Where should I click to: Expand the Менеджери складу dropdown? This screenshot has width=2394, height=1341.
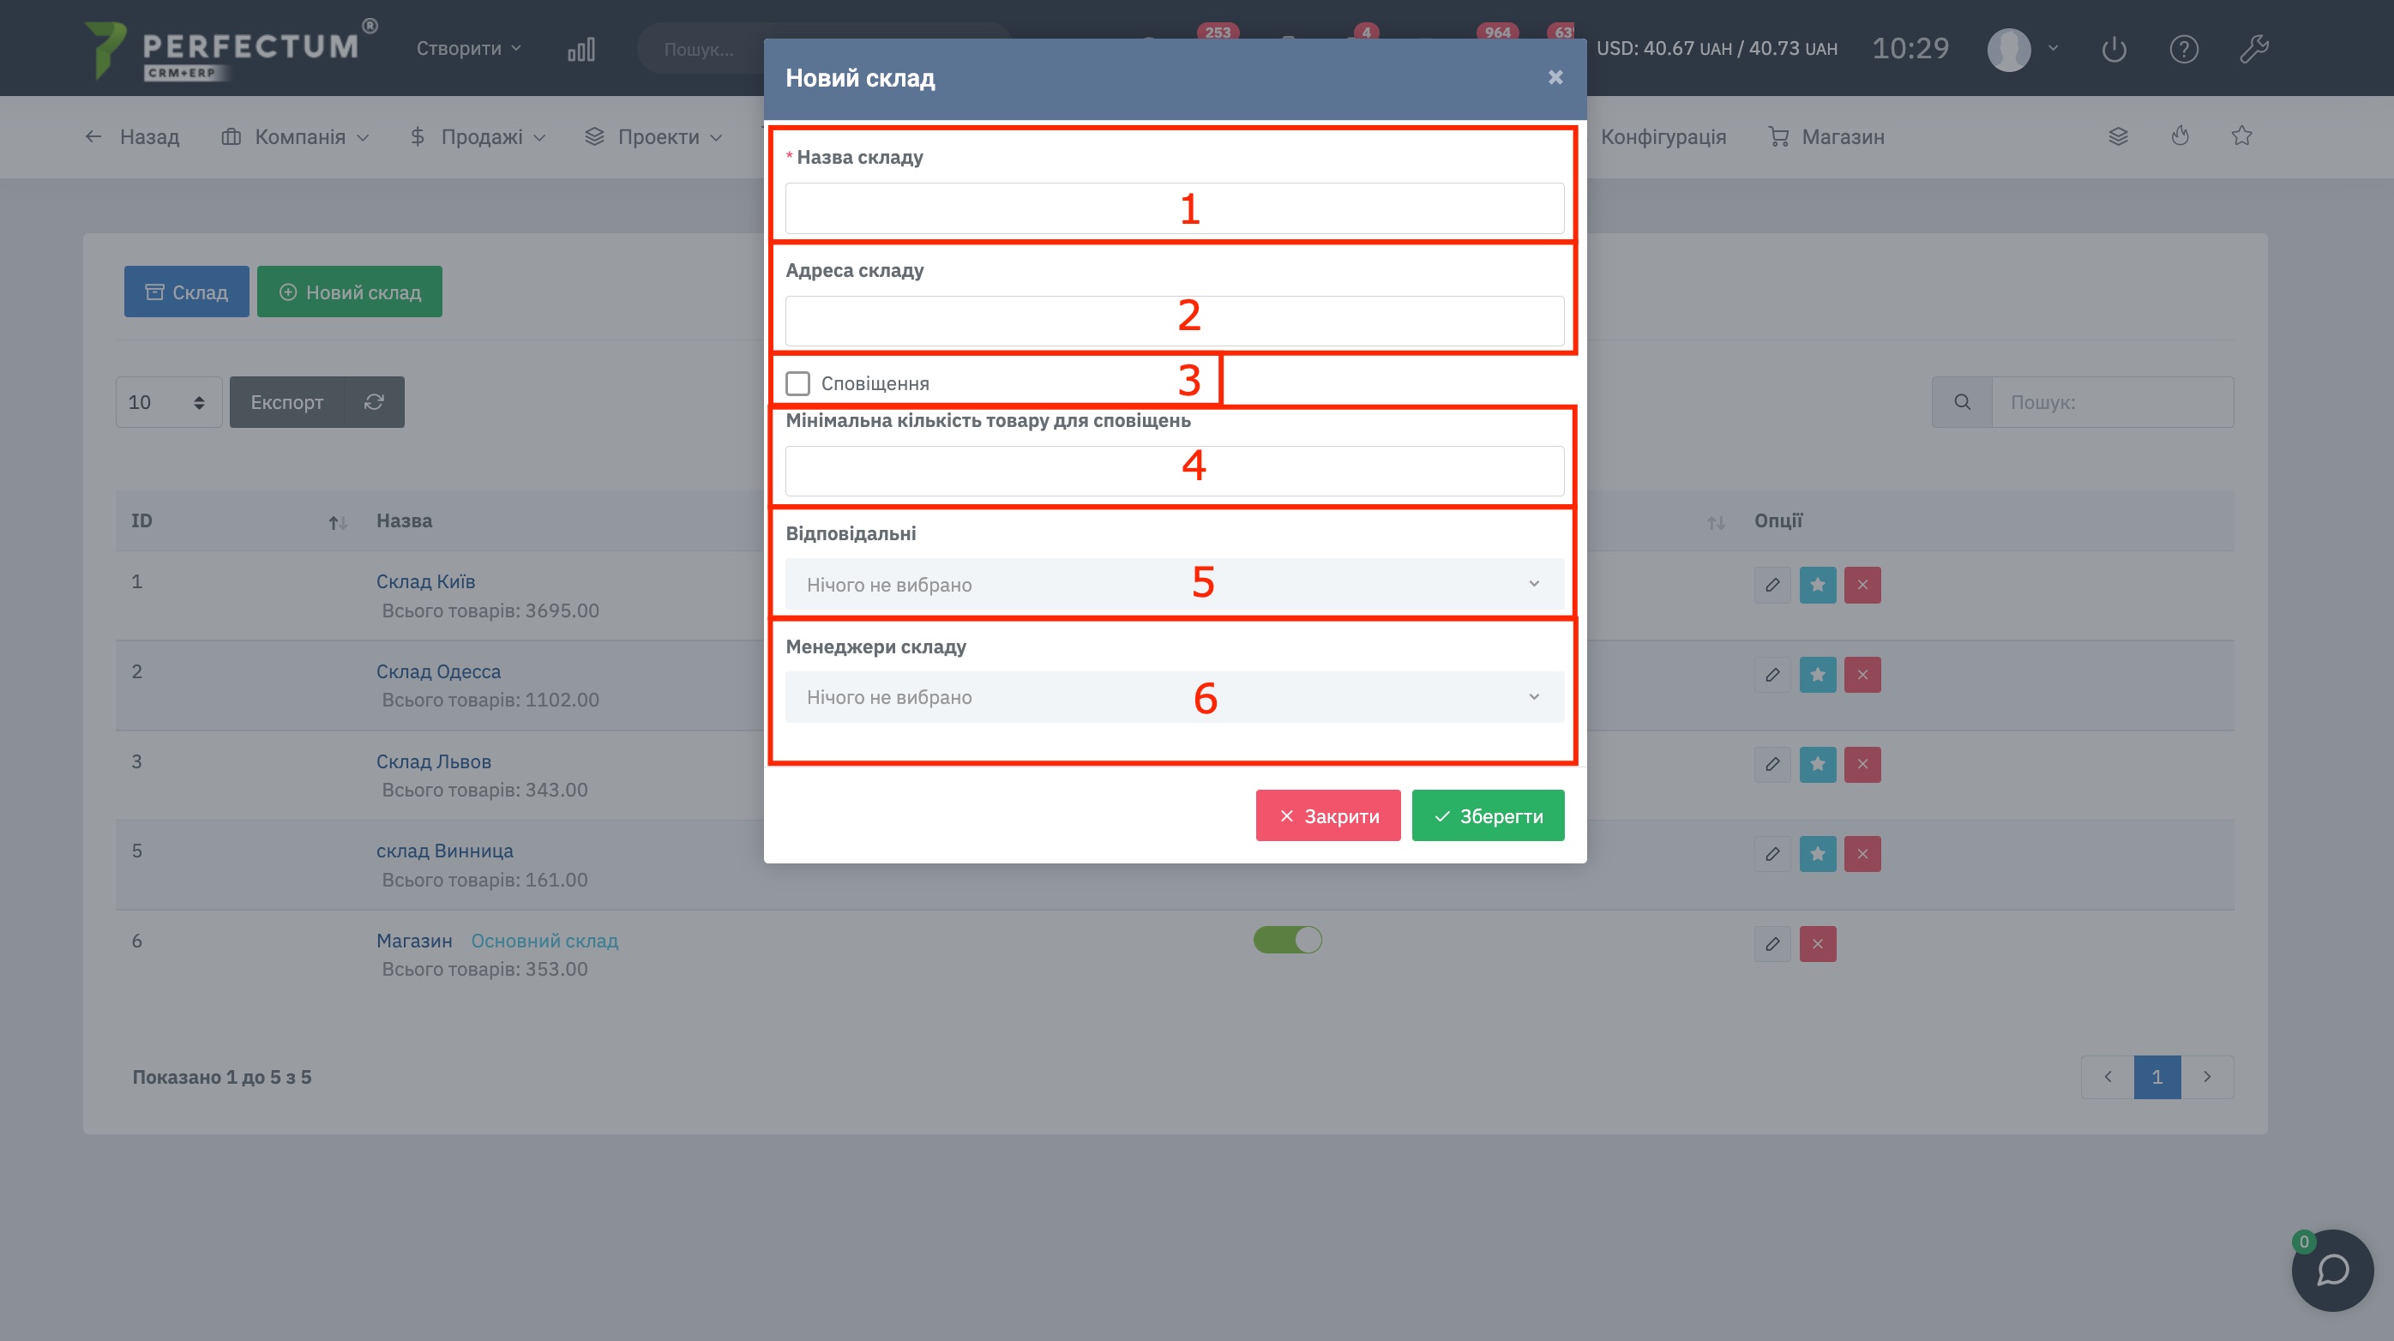coord(1175,697)
